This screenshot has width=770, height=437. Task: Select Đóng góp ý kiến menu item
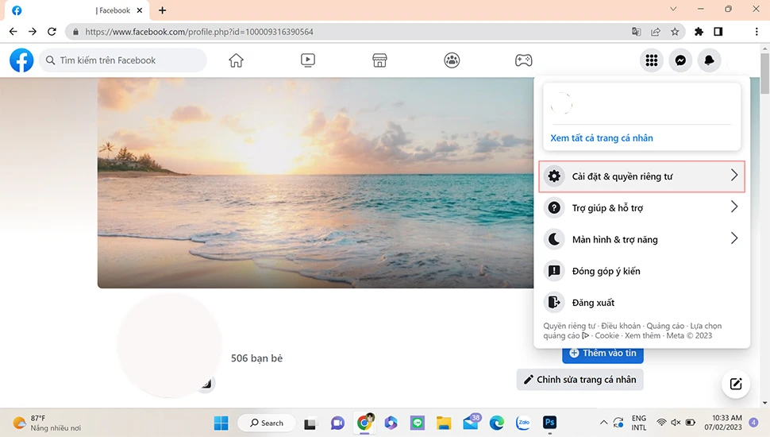tap(606, 271)
